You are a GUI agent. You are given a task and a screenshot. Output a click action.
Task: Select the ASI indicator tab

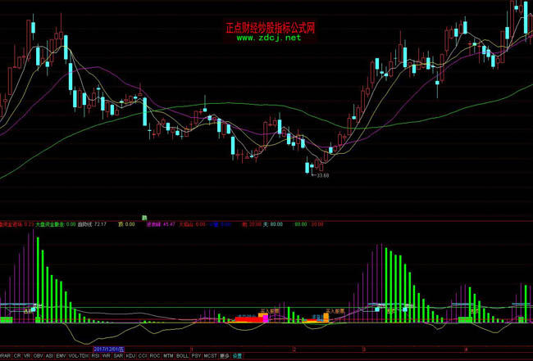point(49,356)
